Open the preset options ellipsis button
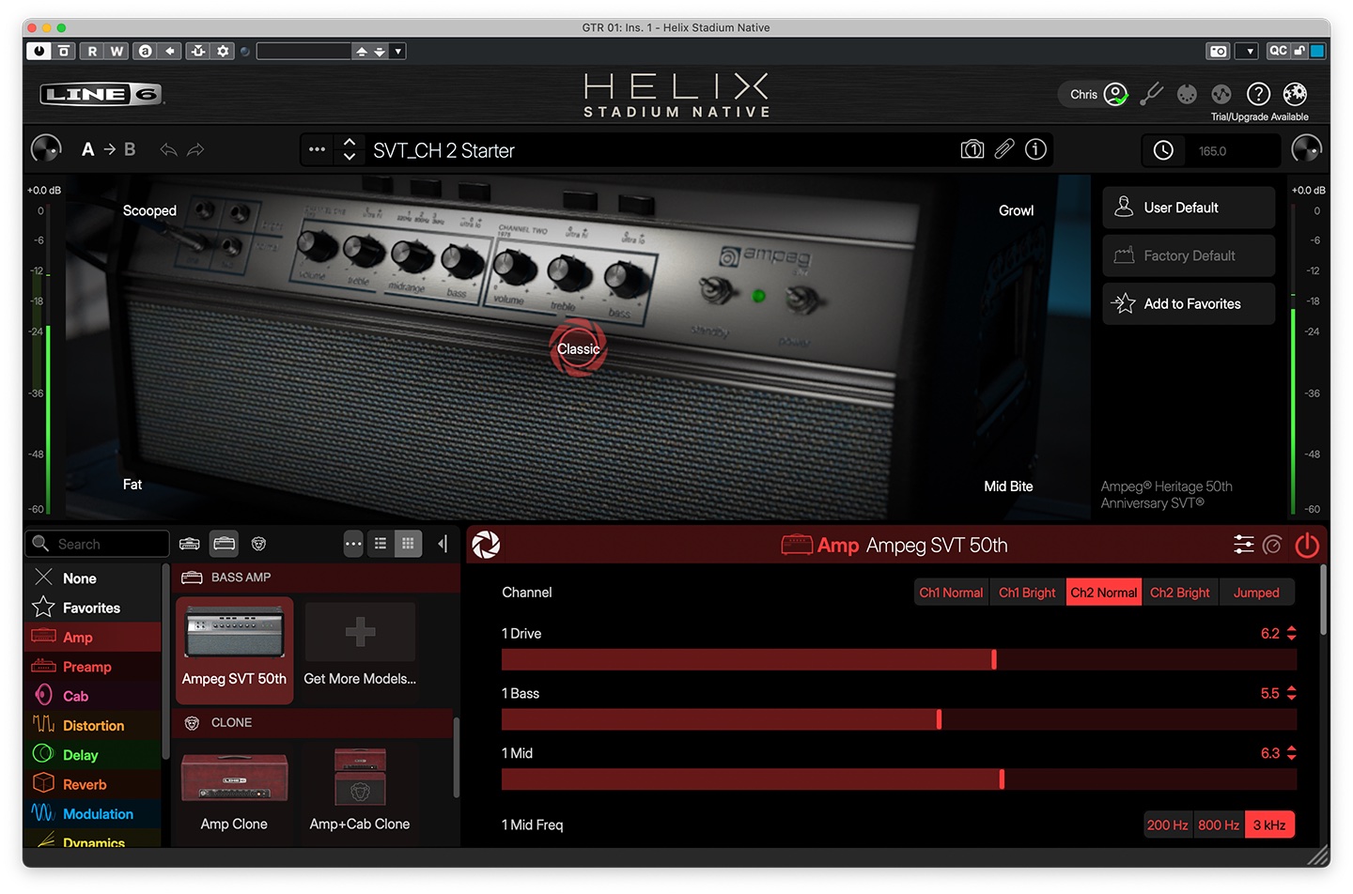The width and height of the screenshot is (1353, 894). click(x=318, y=149)
